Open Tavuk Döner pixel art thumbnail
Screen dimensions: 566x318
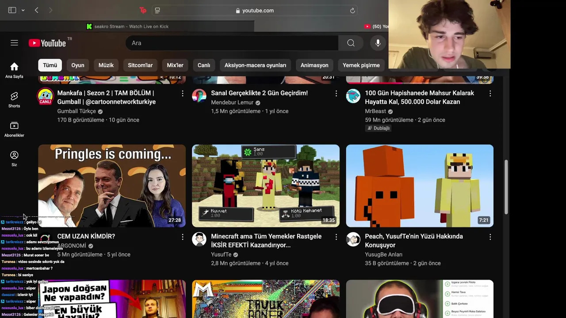pyautogui.click(x=266, y=299)
